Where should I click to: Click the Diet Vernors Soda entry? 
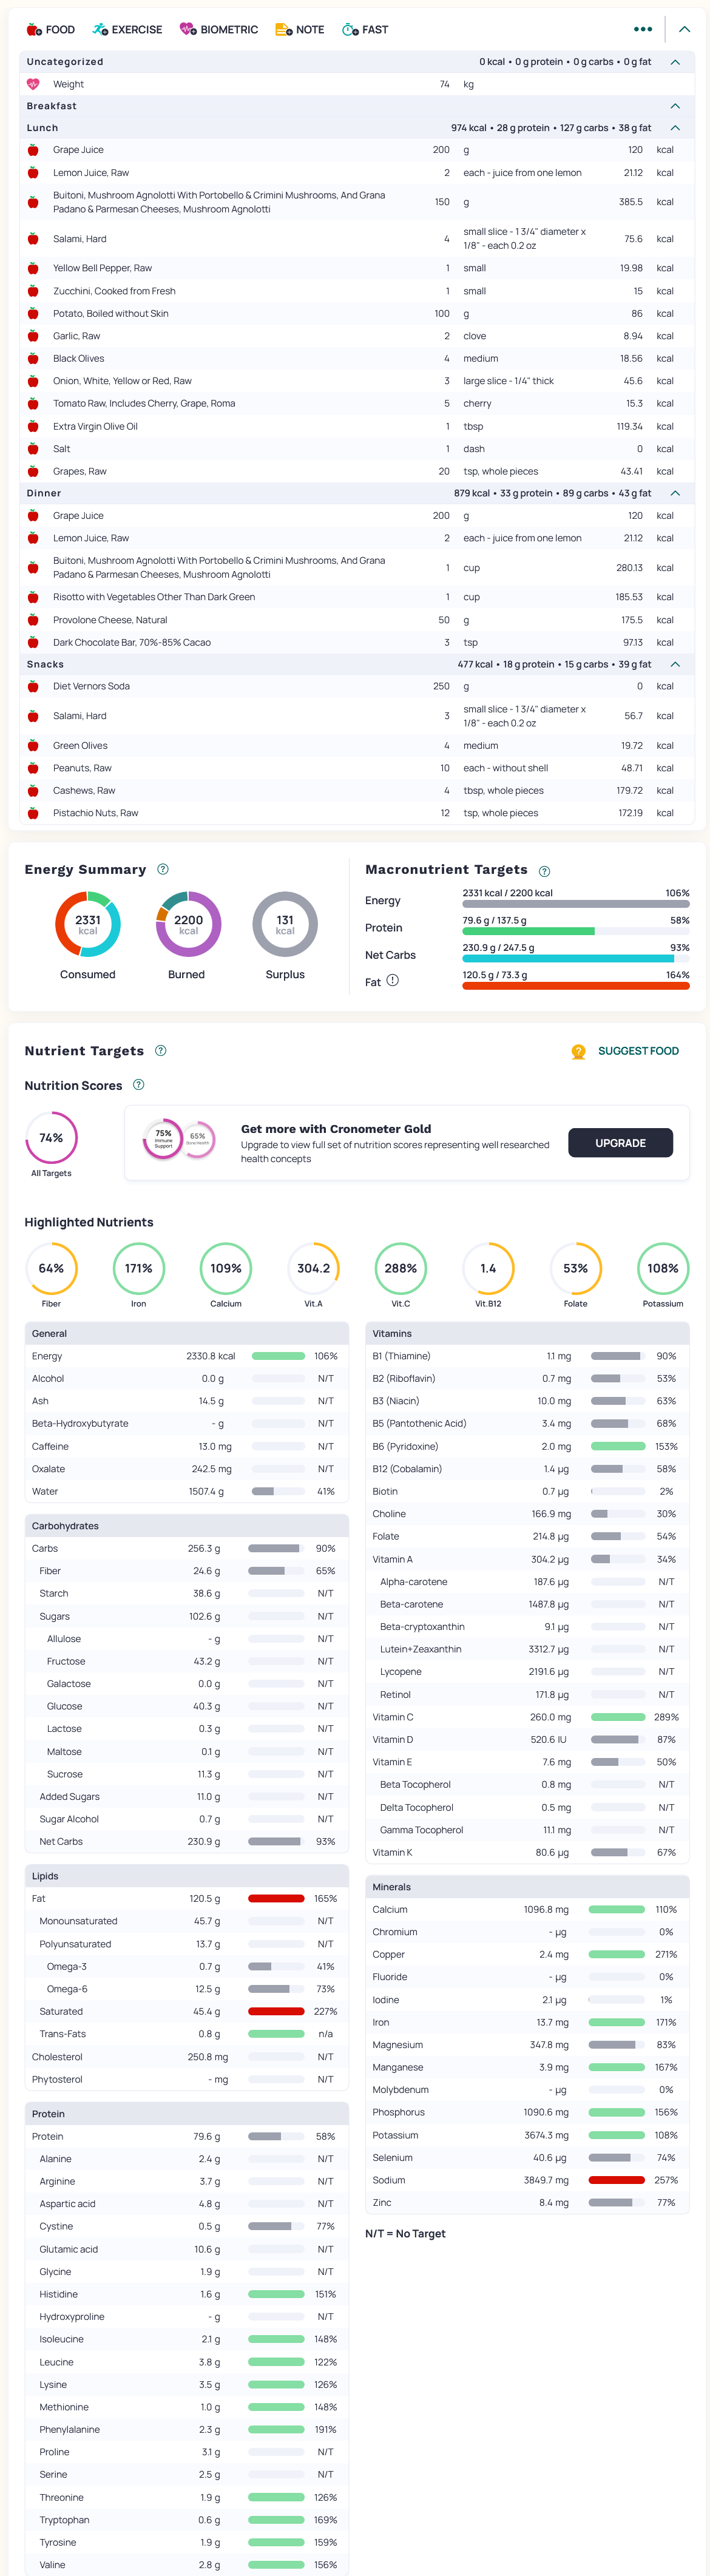pyautogui.click(x=91, y=686)
